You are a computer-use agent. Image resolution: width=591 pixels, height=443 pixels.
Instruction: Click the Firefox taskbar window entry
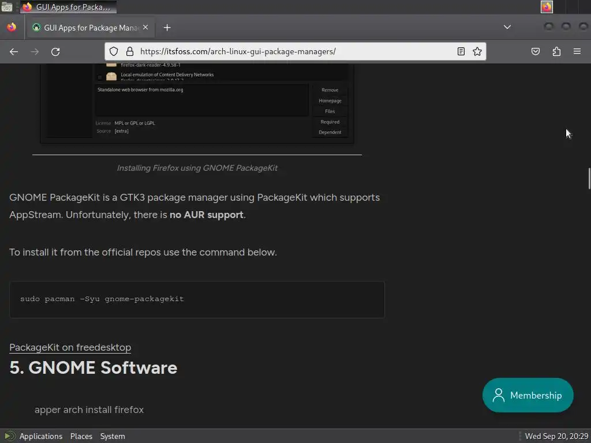click(68, 7)
